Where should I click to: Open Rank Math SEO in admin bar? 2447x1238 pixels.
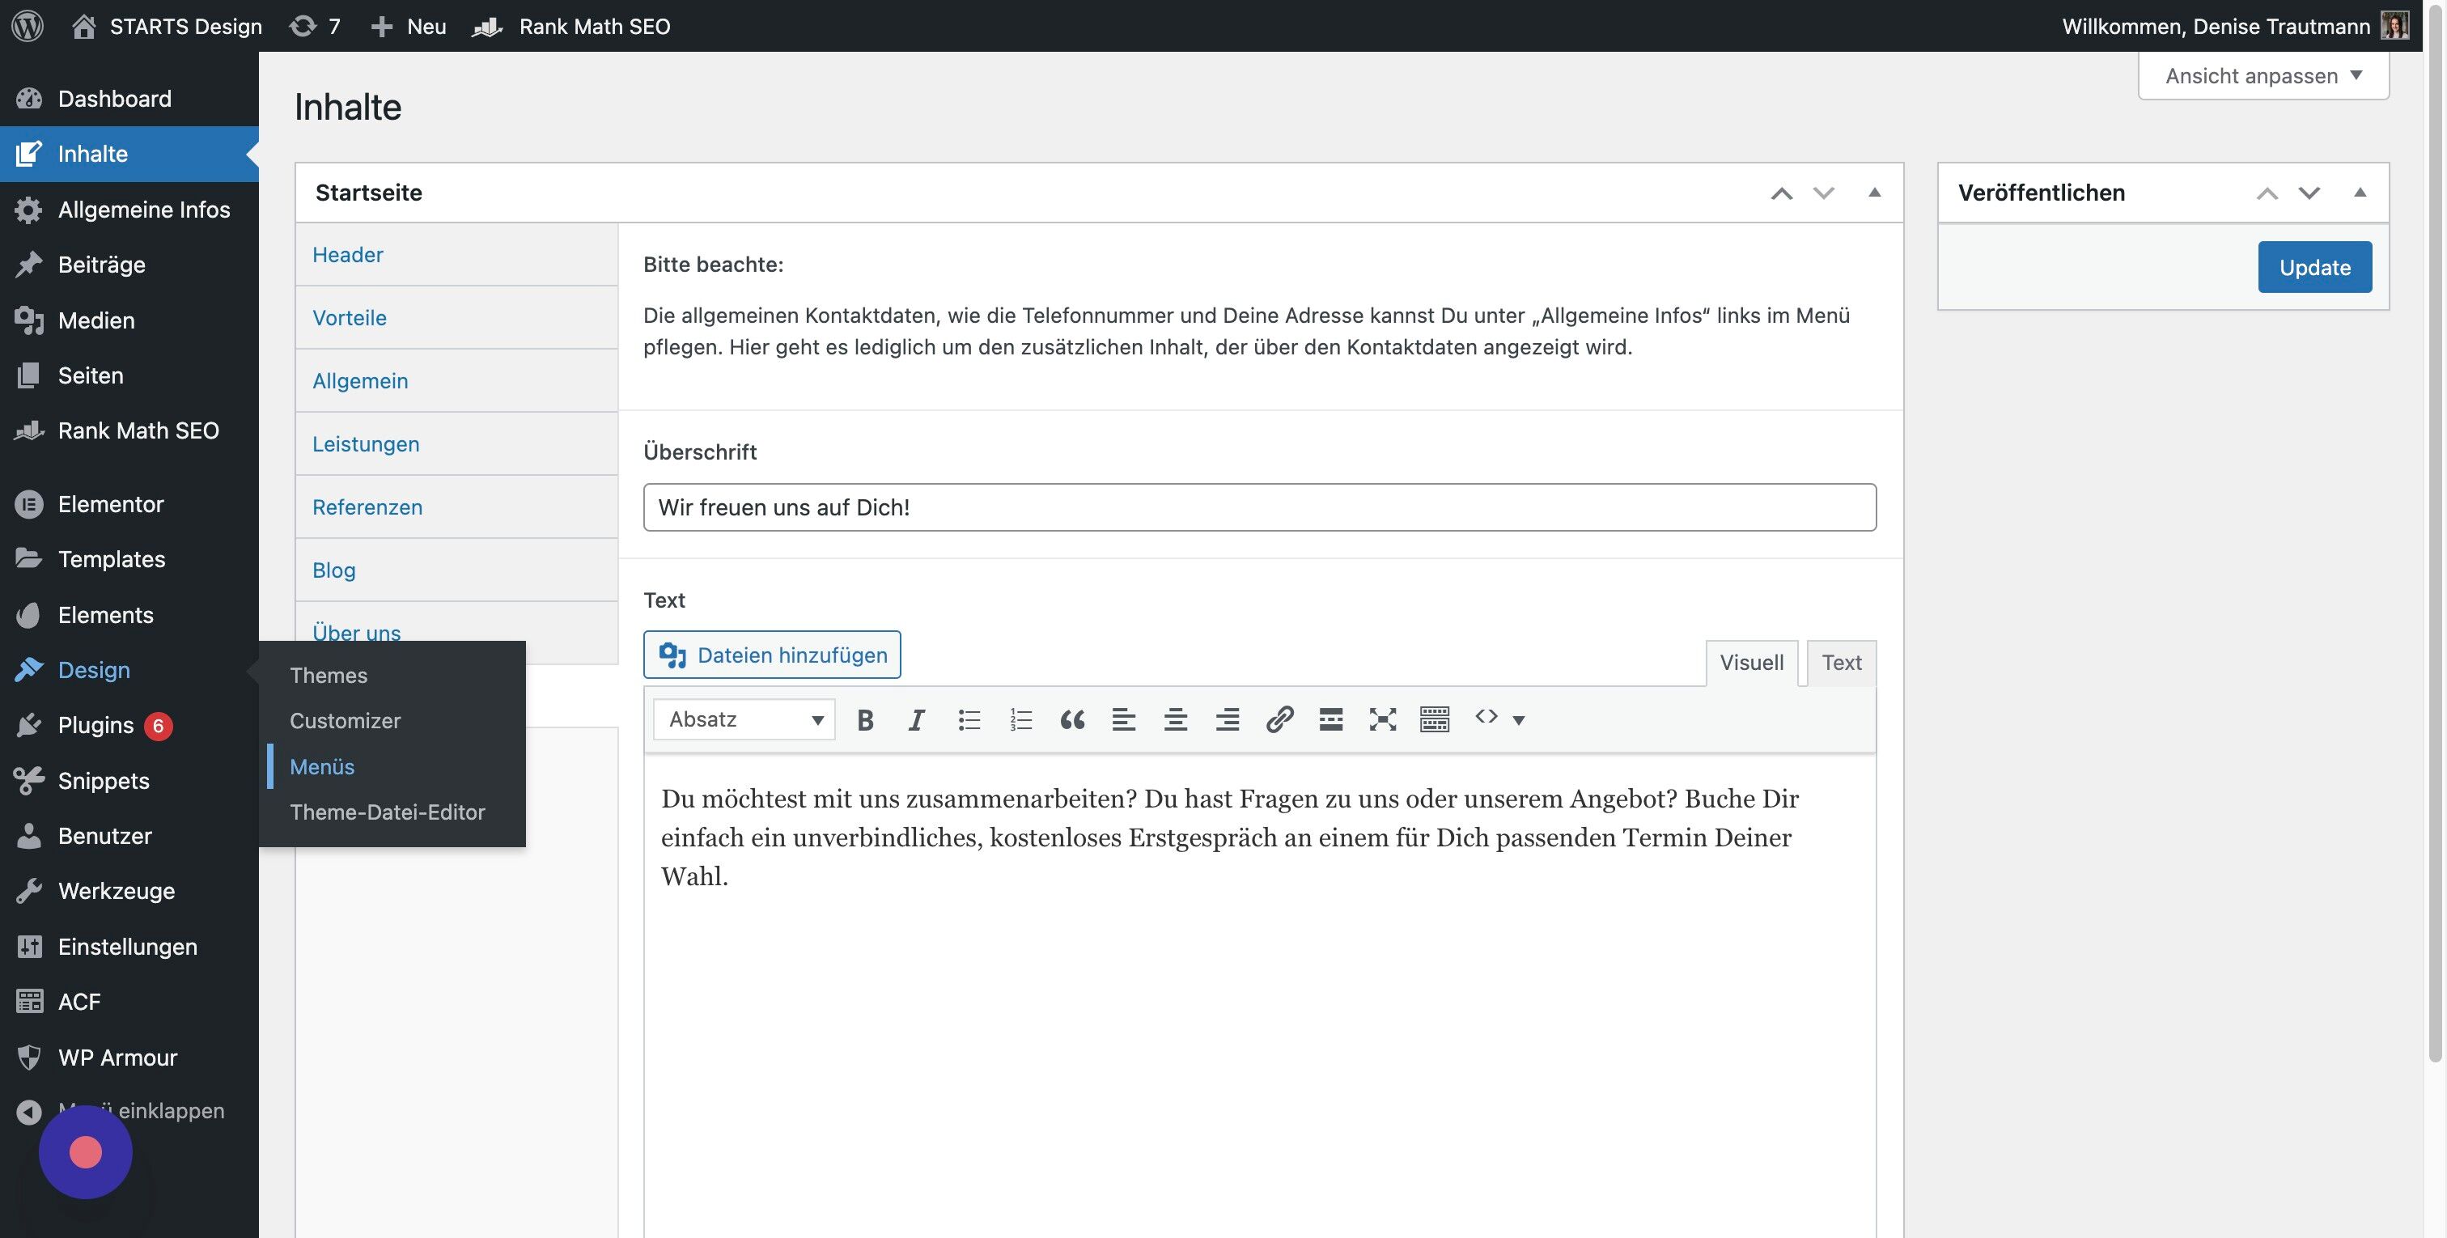(x=572, y=26)
